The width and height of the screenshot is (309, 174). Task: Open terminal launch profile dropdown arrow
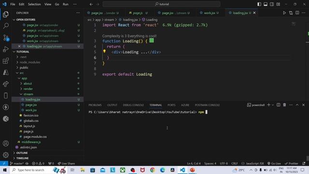pos(273,105)
